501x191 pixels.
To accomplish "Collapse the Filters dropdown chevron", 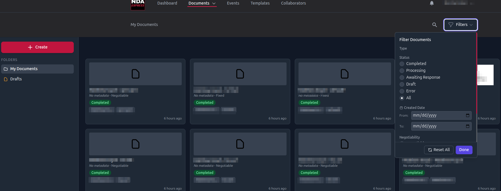I will pyautogui.click(x=471, y=25).
